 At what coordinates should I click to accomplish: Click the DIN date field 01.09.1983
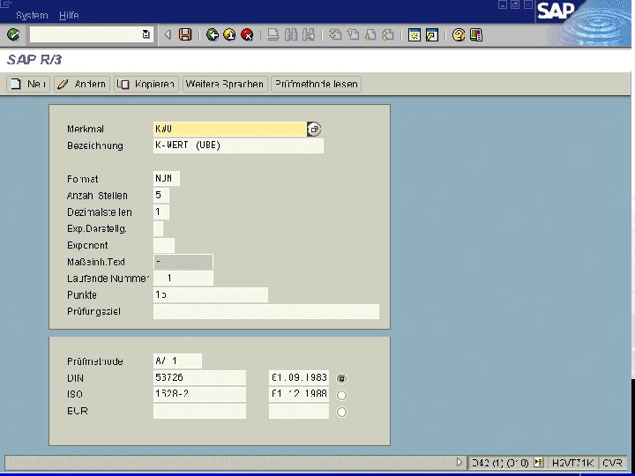click(x=299, y=377)
